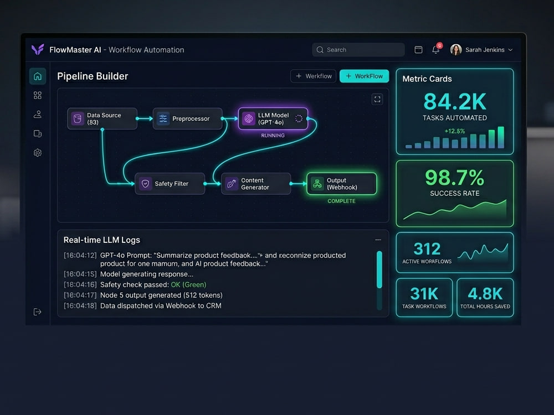Click the Real-time LLM Logs heading
The width and height of the screenshot is (554, 415).
click(x=102, y=240)
